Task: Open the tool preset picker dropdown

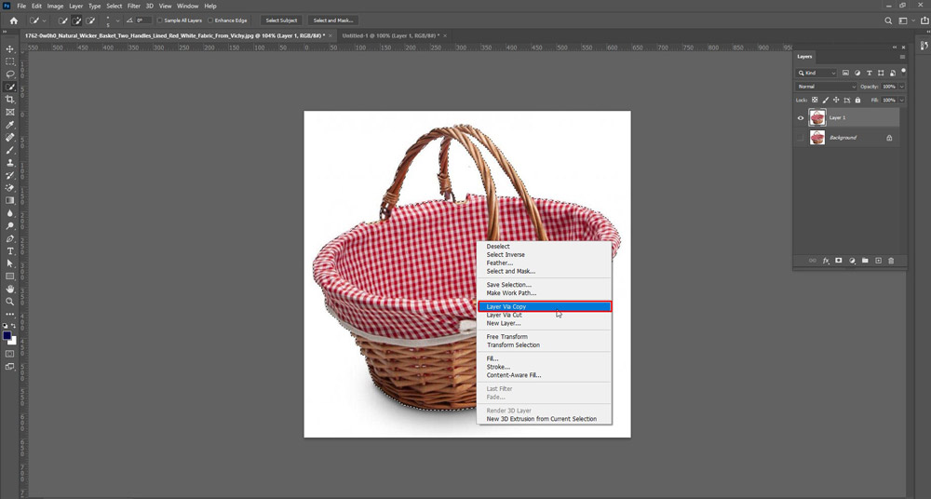Action: click(45, 20)
